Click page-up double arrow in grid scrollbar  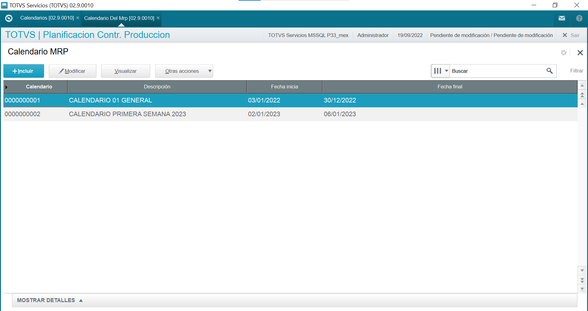click(582, 95)
